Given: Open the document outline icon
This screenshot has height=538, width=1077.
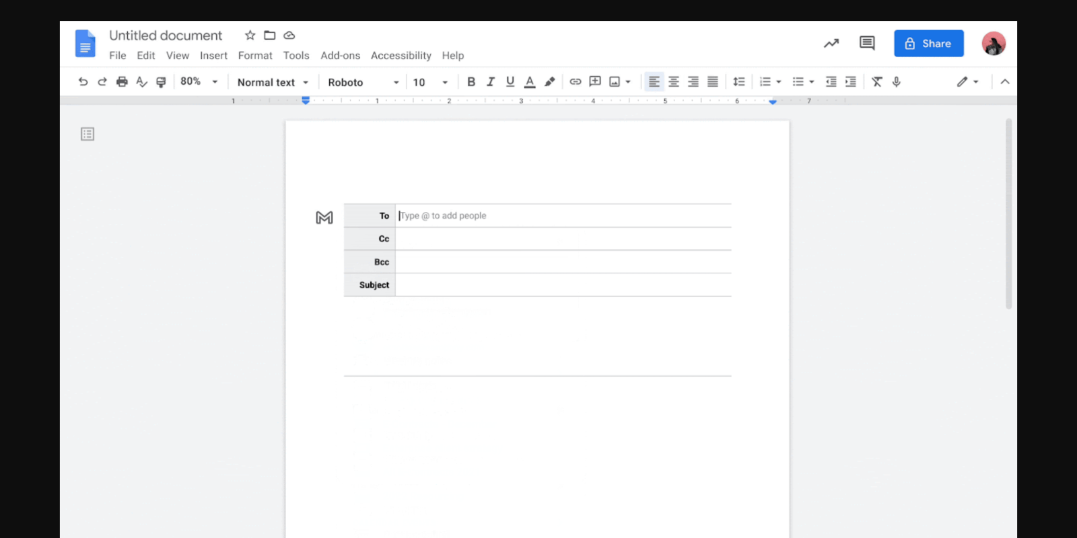Looking at the screenshot, I should point(88,134).
